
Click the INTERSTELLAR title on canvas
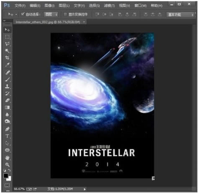101,153
